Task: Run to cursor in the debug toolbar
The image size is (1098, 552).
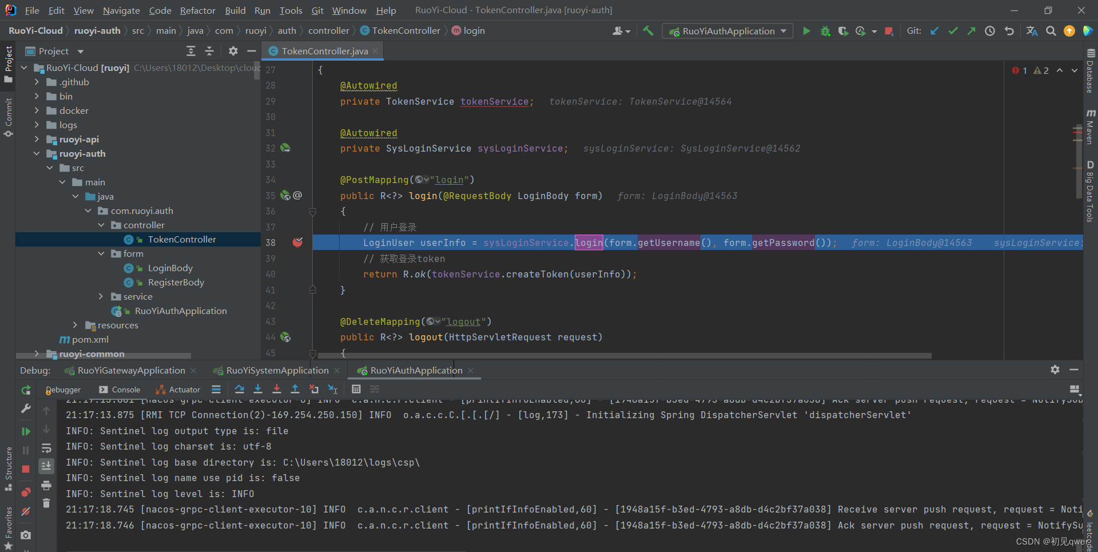Action: [x=333, y=389]
